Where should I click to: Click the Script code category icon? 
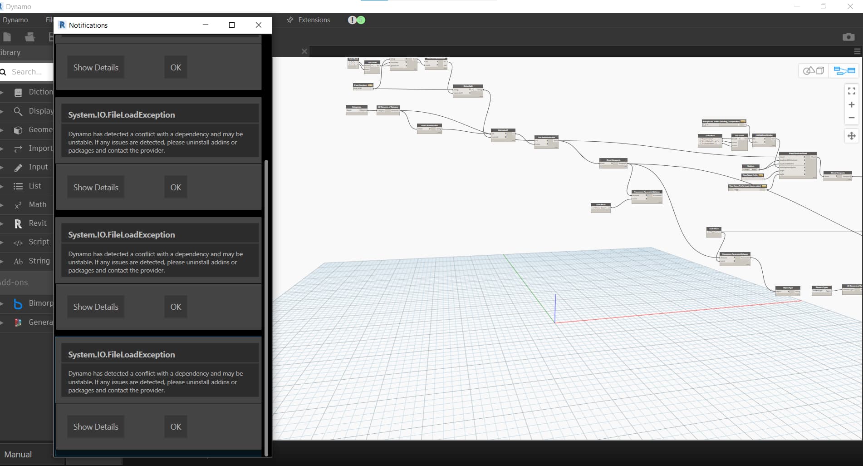point(18,243)
